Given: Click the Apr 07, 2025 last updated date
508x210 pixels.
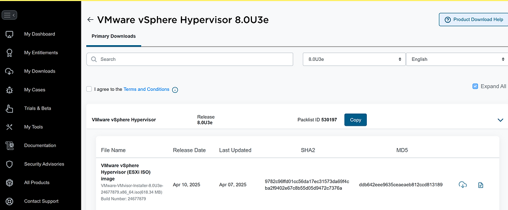Looking at the screenshot, I should pos(233,185).
